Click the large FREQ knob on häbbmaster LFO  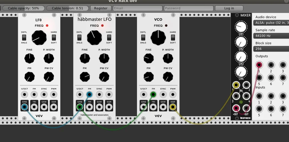pos(94,37)
